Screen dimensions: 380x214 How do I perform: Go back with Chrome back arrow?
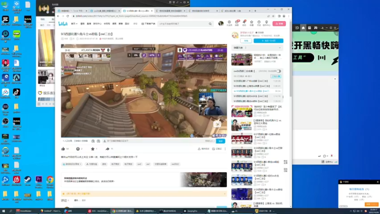click(58, 16)
